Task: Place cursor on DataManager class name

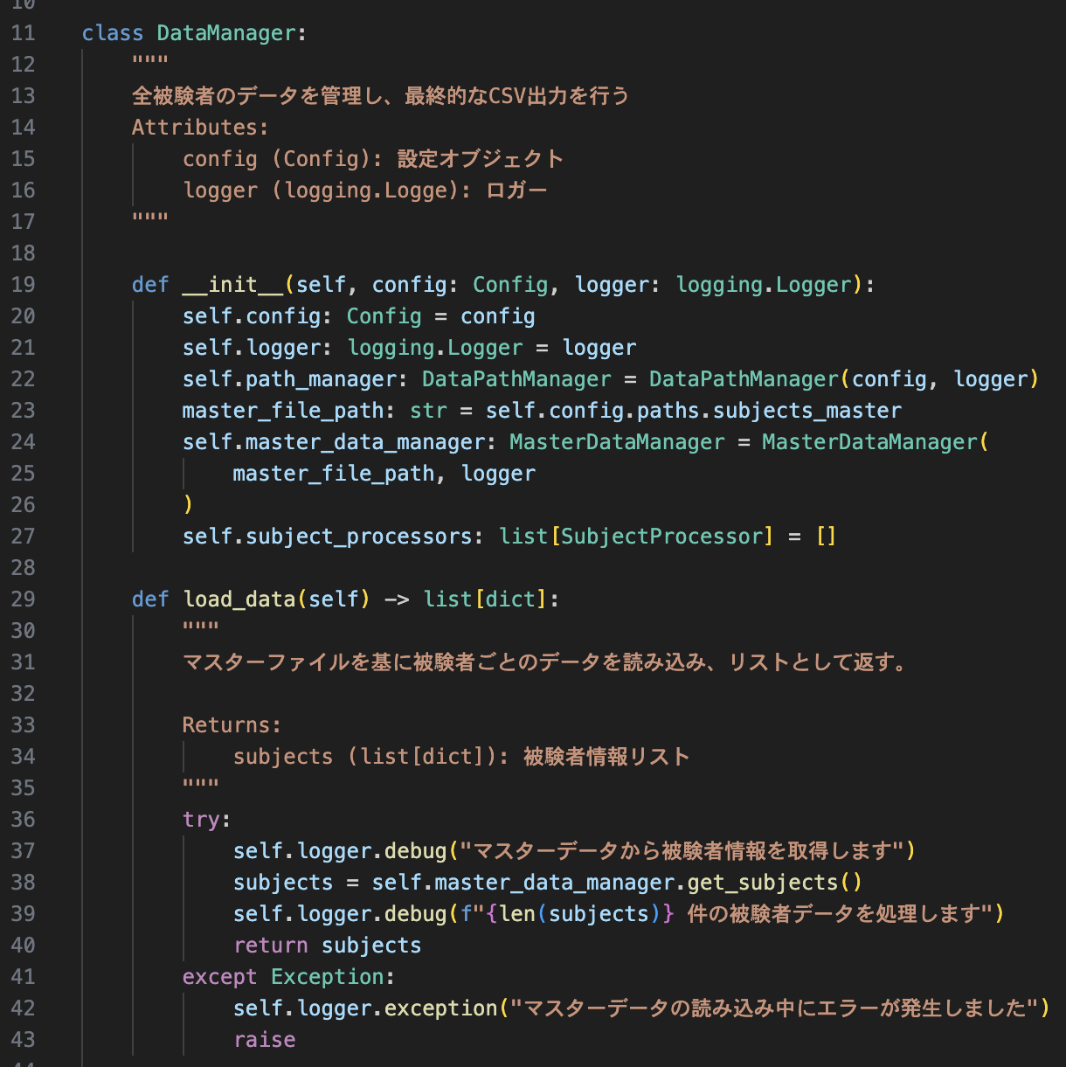Action: [226, 33]
